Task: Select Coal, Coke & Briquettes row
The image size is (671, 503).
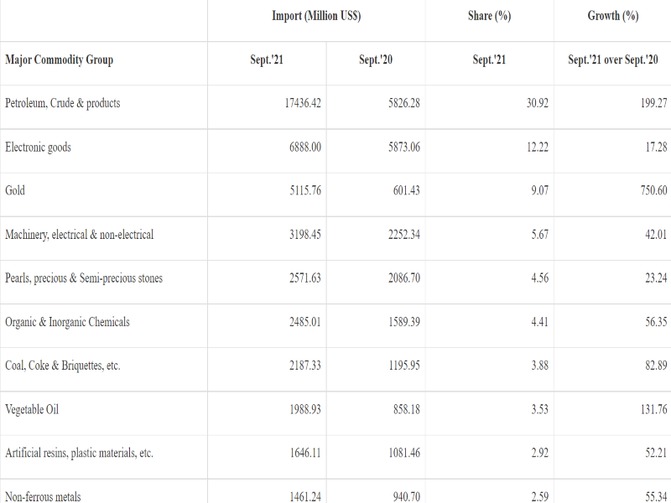Action: [x=62, y=366]
